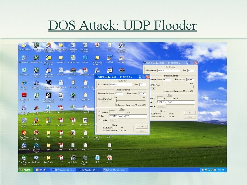Click the Port field in the front UDP Flooder window
The height and width of the screenshot is (185, 247).
point(143,85)
